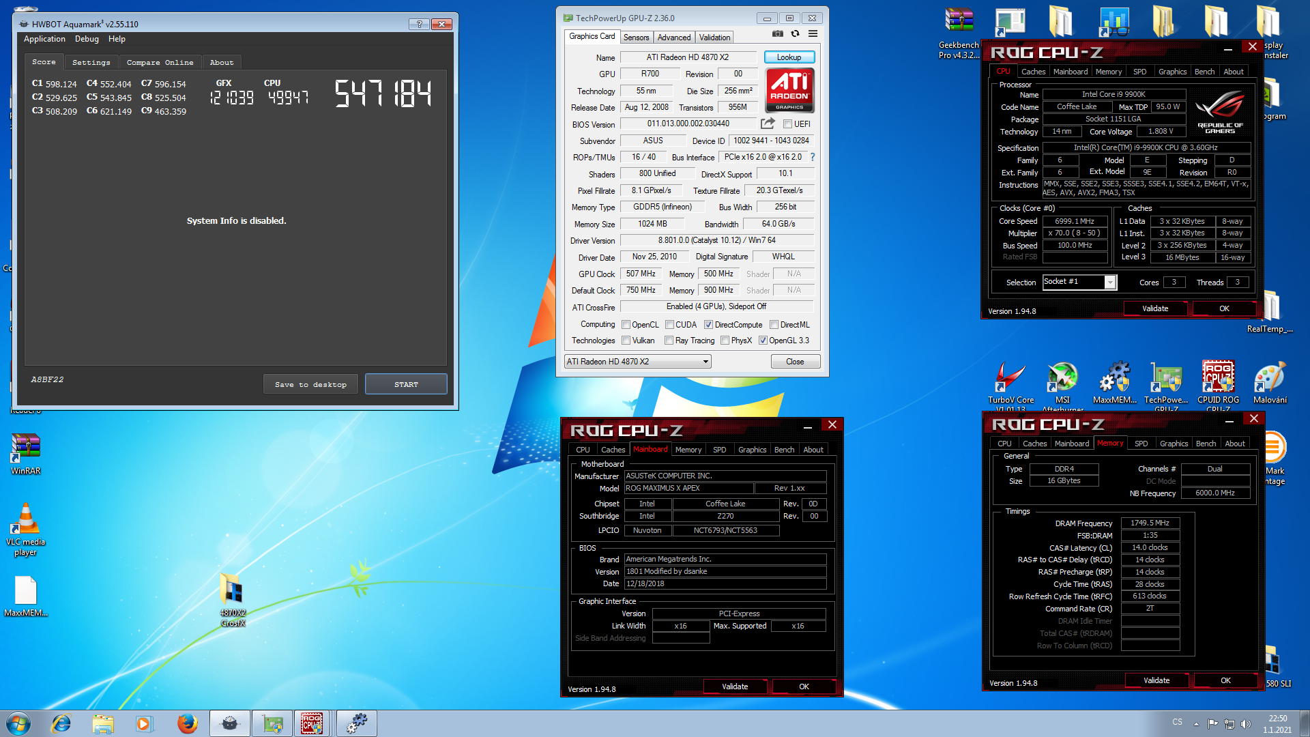Show hidden system tray icons arrow
This screenshot has width=1310, height=737.
pos(1196,724)
